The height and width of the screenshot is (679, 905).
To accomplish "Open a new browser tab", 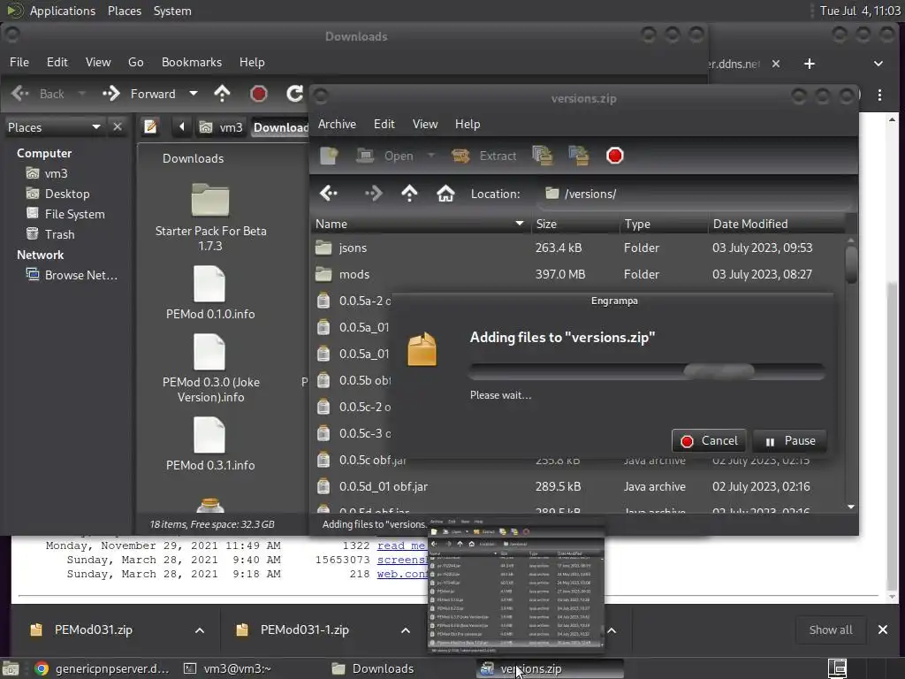I will coord(810,64).
